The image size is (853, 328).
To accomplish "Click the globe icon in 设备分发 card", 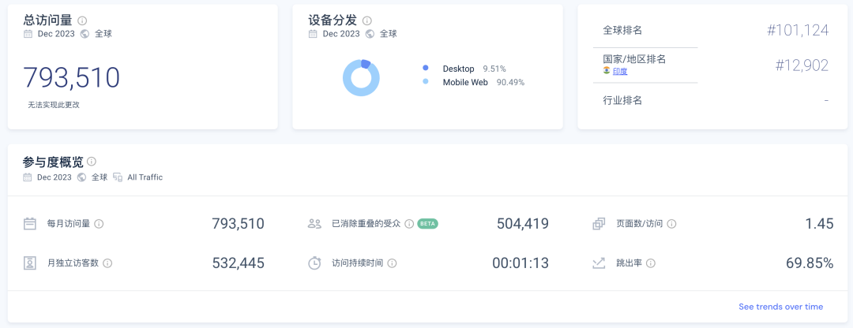I will [370, 34].
